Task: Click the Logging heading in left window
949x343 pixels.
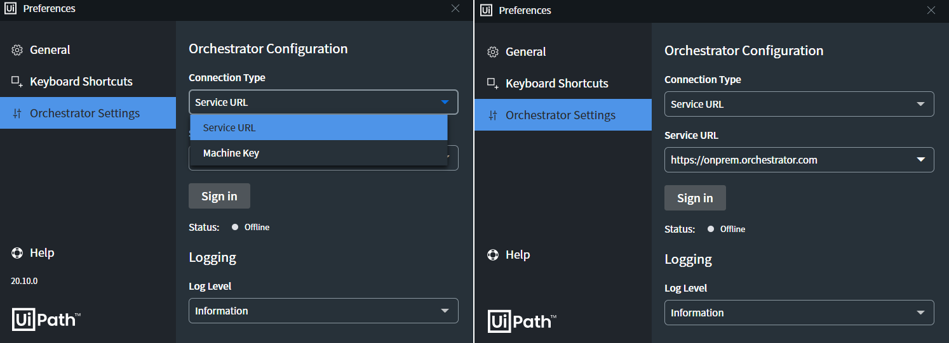Action: pos(212,257)
